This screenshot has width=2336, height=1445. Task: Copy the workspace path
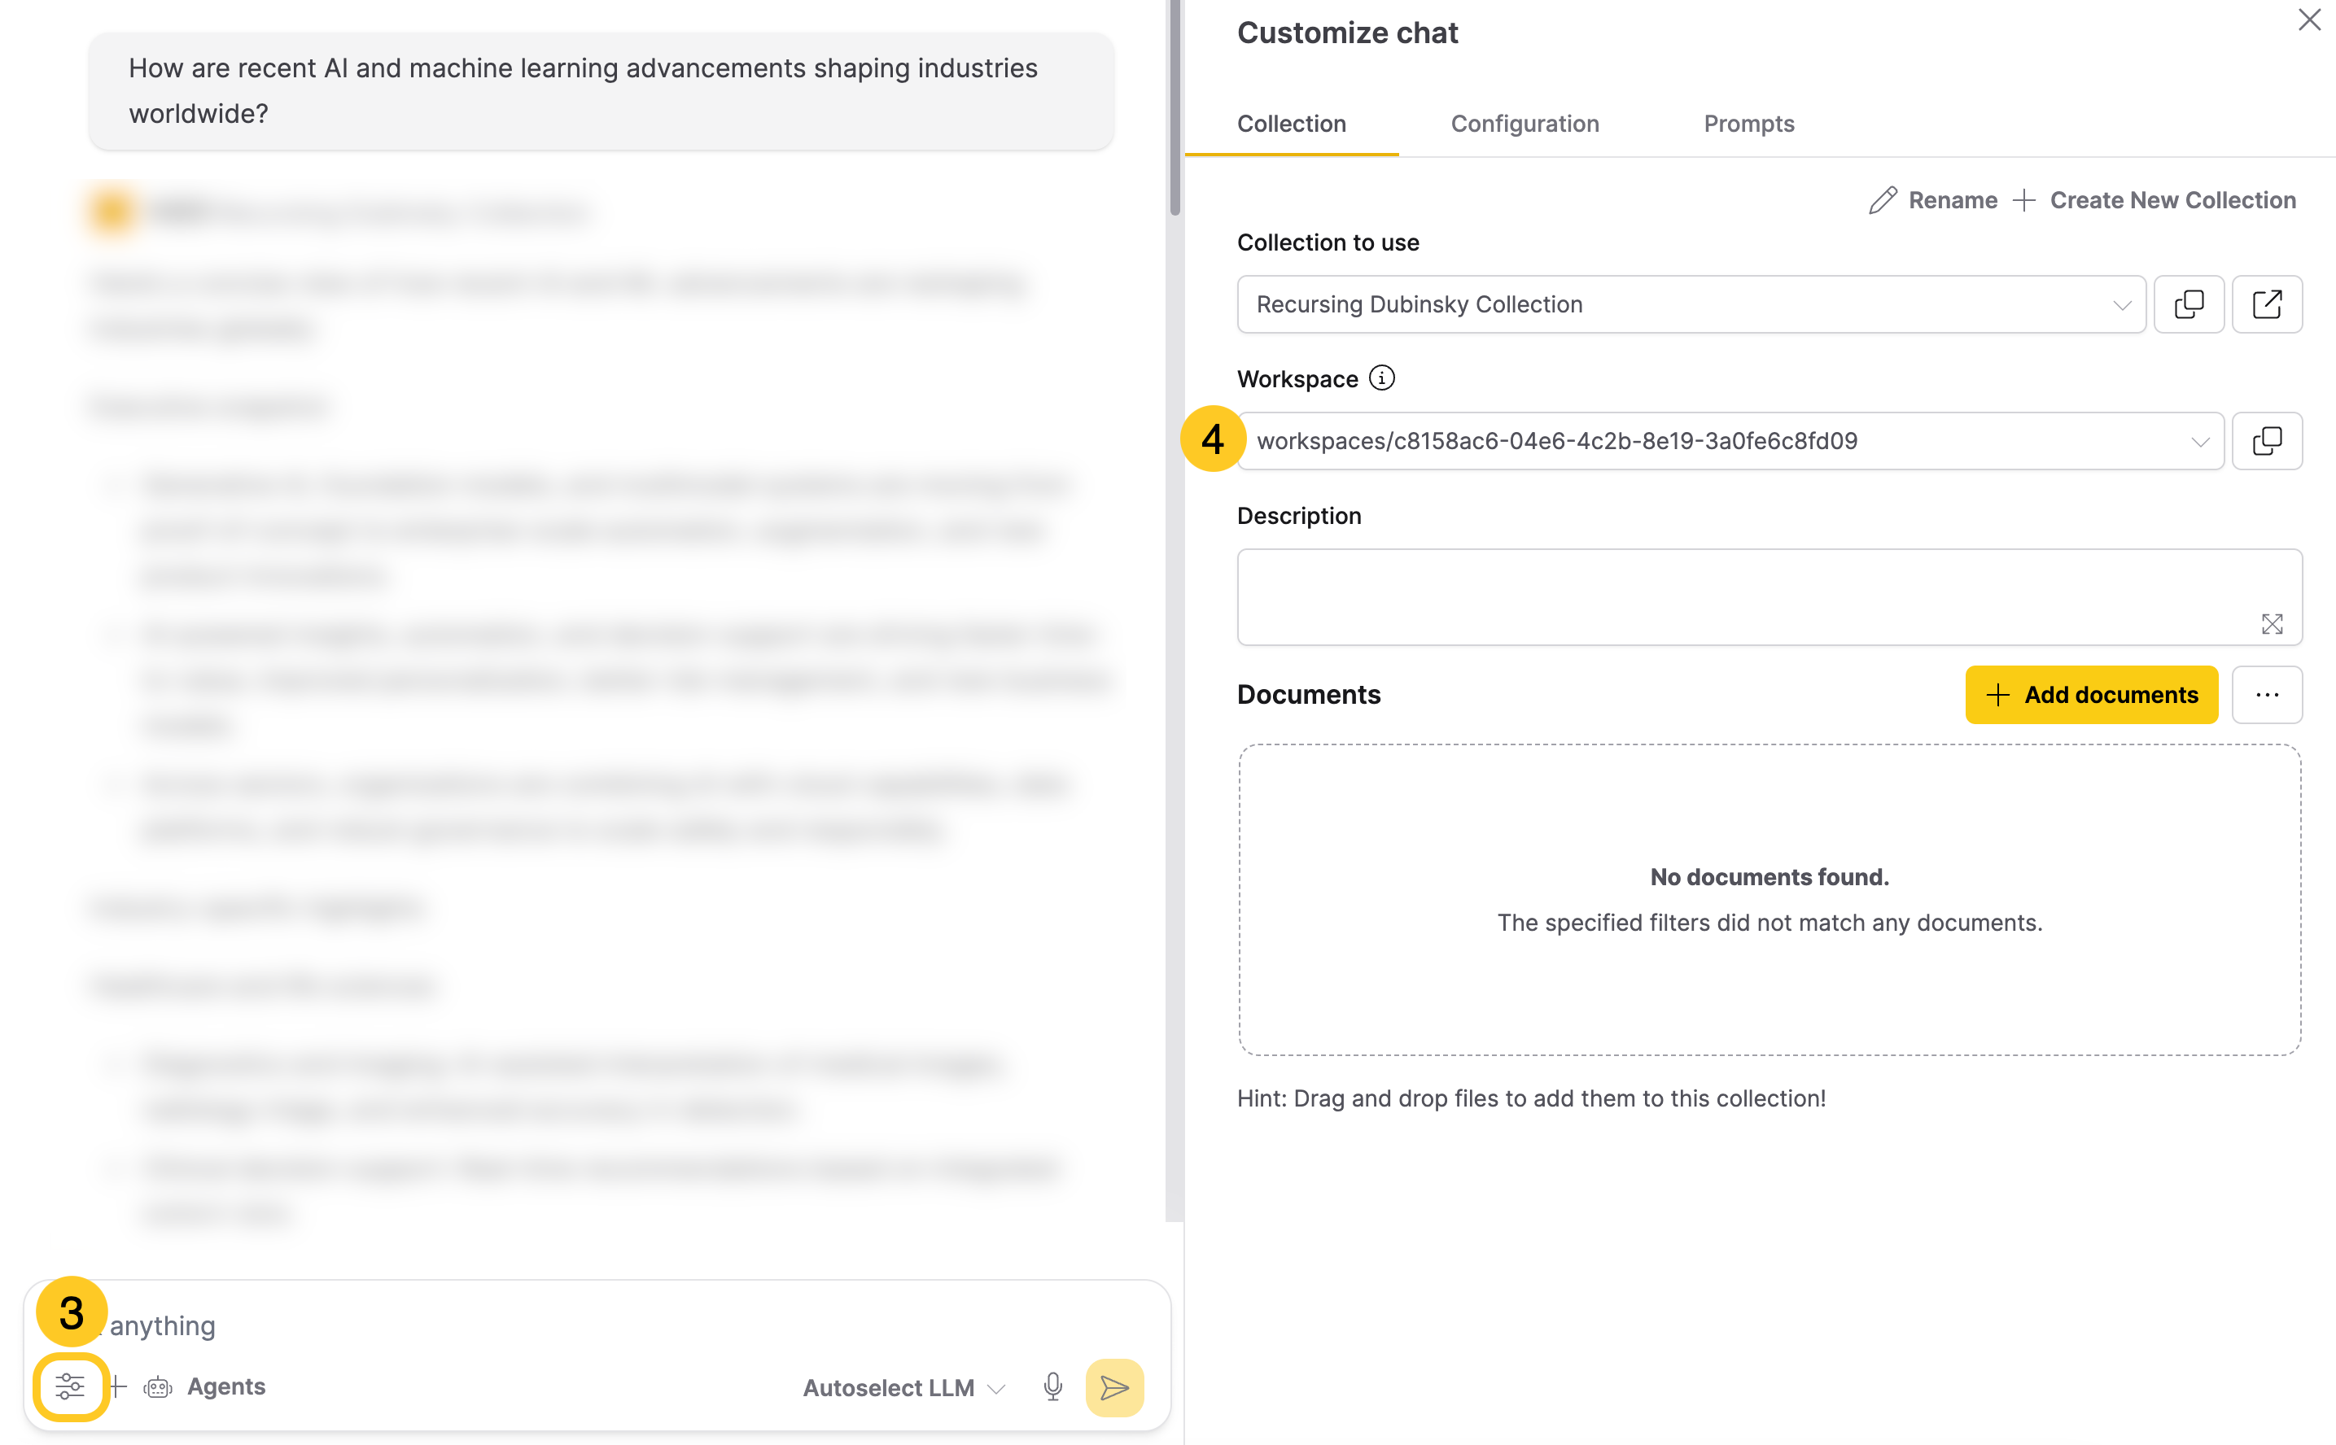(x=2267, y=440)
